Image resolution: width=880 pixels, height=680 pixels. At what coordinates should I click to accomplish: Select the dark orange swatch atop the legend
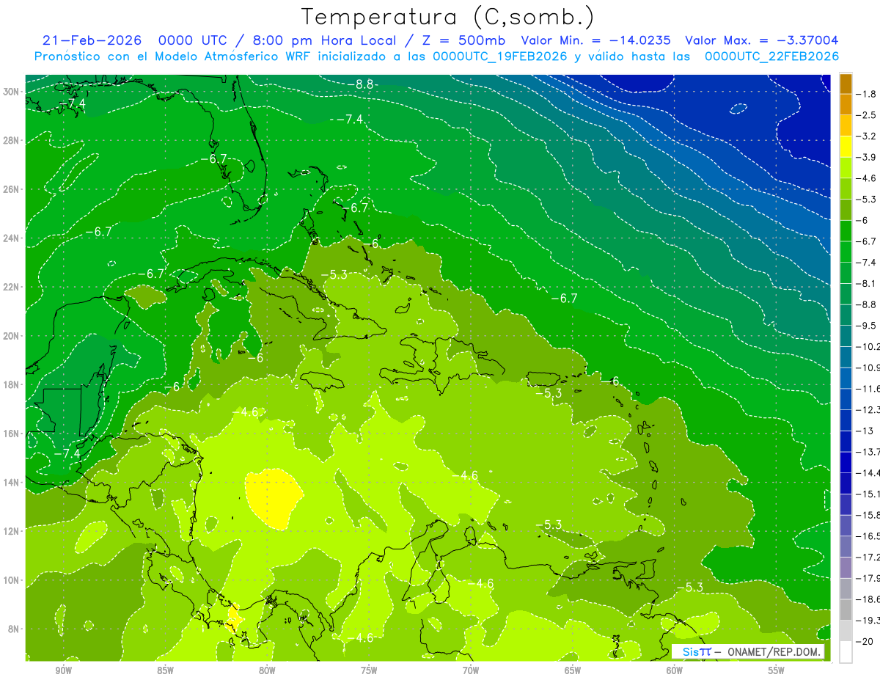pos(846,84)
